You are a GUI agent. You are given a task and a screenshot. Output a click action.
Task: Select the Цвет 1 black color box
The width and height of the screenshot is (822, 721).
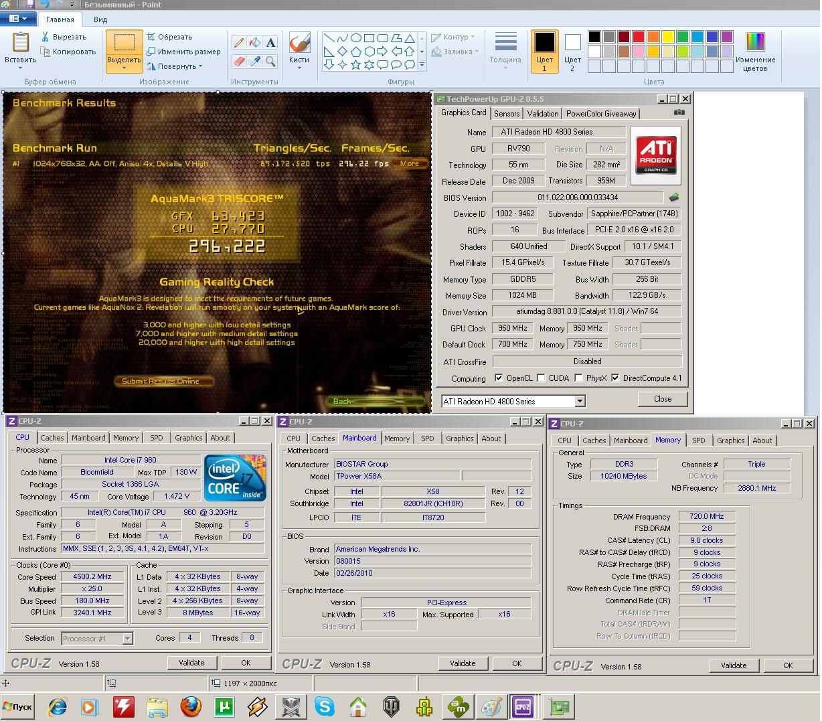(544, 52)
